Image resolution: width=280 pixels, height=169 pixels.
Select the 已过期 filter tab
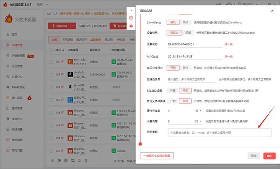point(109,40)
